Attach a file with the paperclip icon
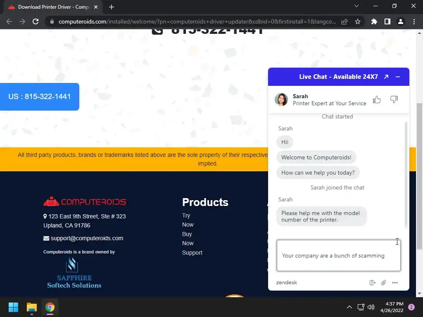This screenshot has width=423, height=317. [383, 282]
